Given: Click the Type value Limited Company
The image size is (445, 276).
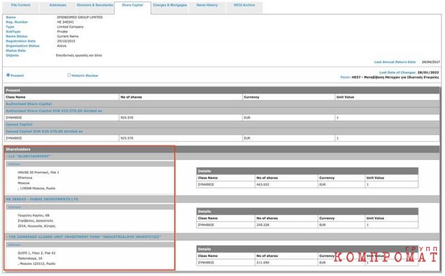Looking at the screenshot, I should tap(70, 27).
